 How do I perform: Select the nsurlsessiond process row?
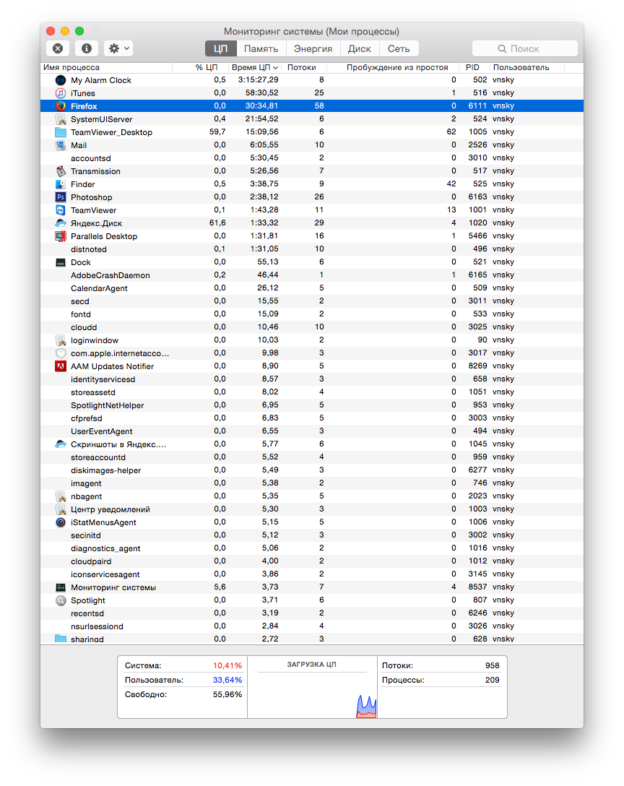(312, 626)
